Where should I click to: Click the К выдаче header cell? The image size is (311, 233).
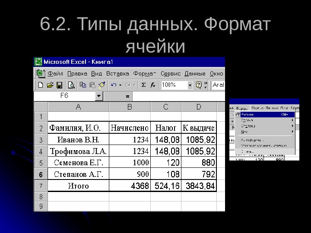199,128
